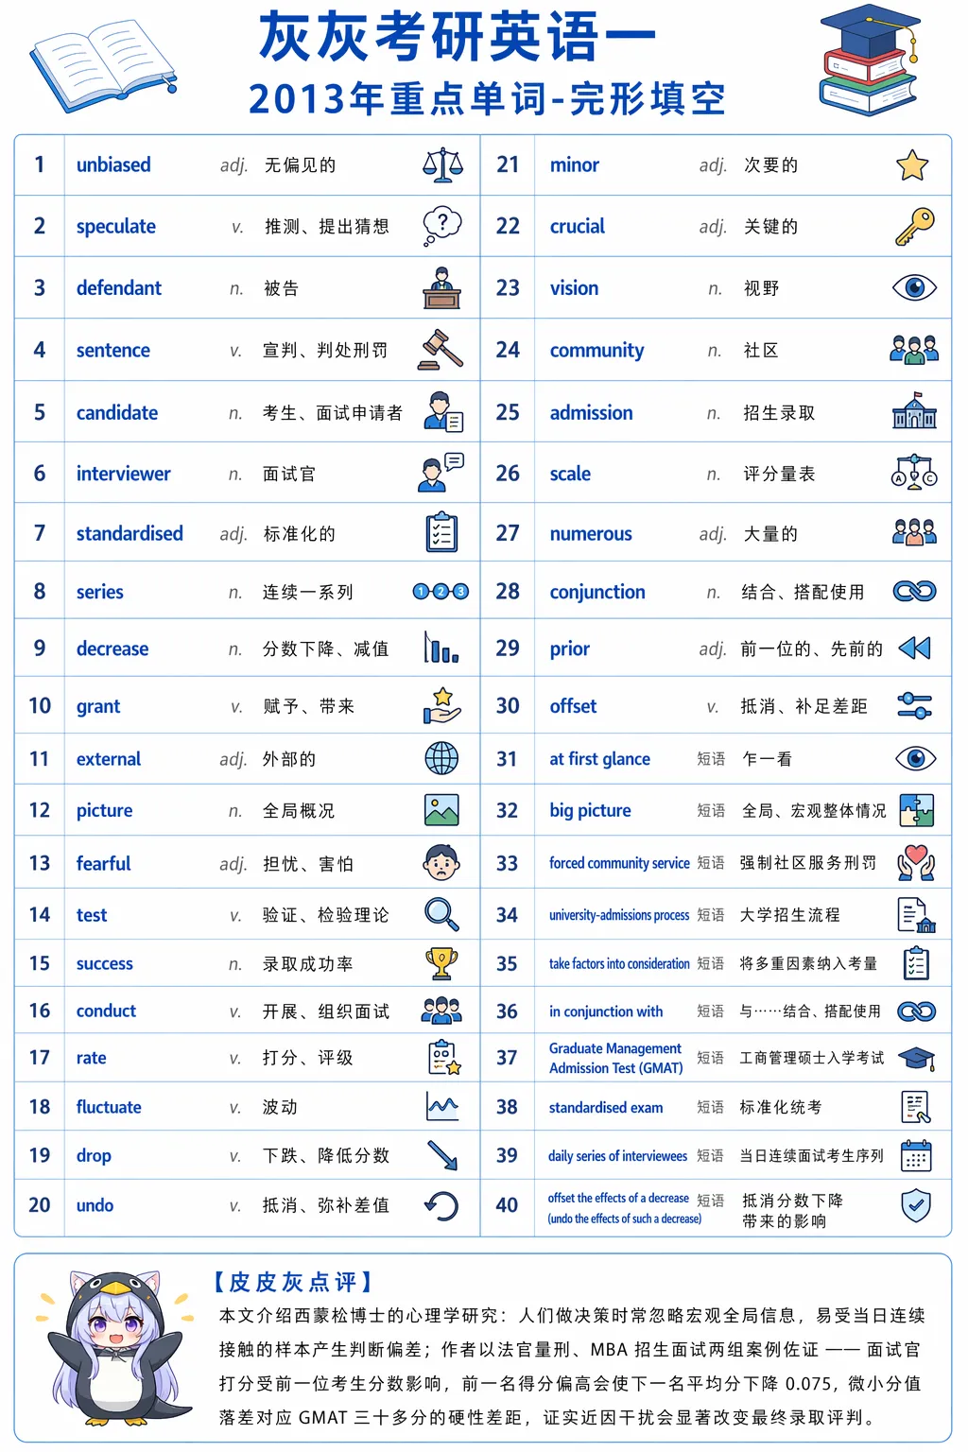The width and height of the screenshot is (968, 1452).
Task: Click the school building icon beside admission
Action: click(914, 411)
